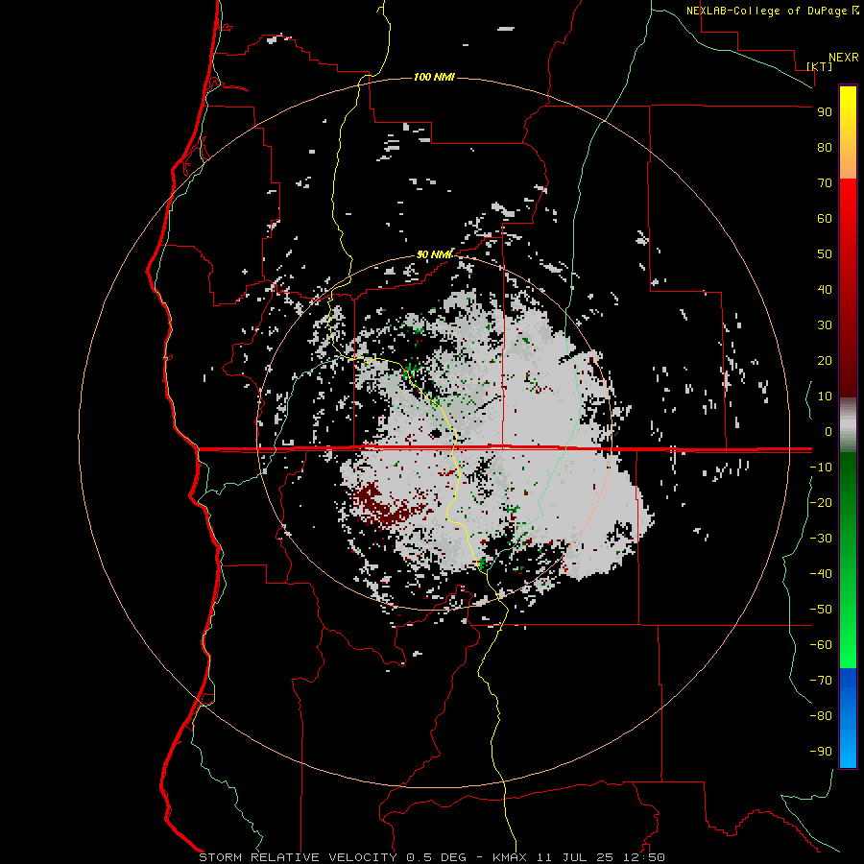
Task: Select the -20 value on the velocity scale
Action: 821,503
